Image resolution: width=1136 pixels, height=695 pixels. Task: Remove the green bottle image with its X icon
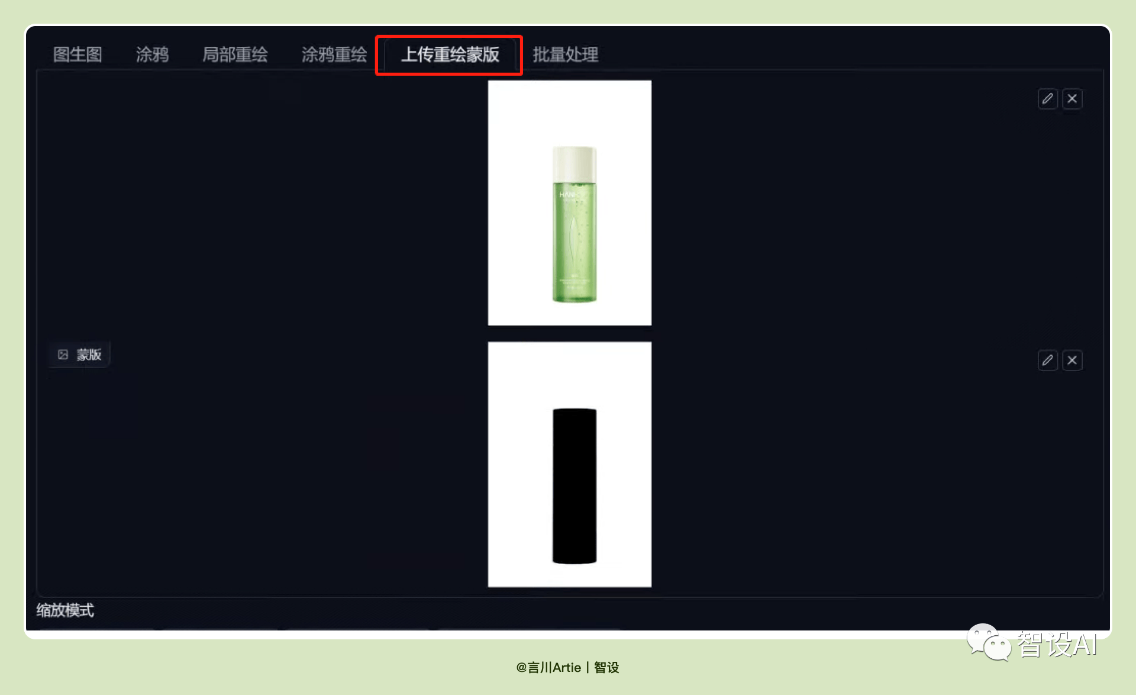pos(1072,99)
